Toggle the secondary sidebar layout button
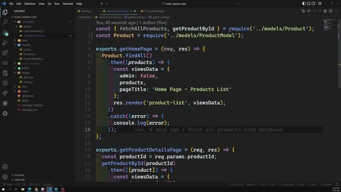The image size is (341, 192). tap(313, 4)
